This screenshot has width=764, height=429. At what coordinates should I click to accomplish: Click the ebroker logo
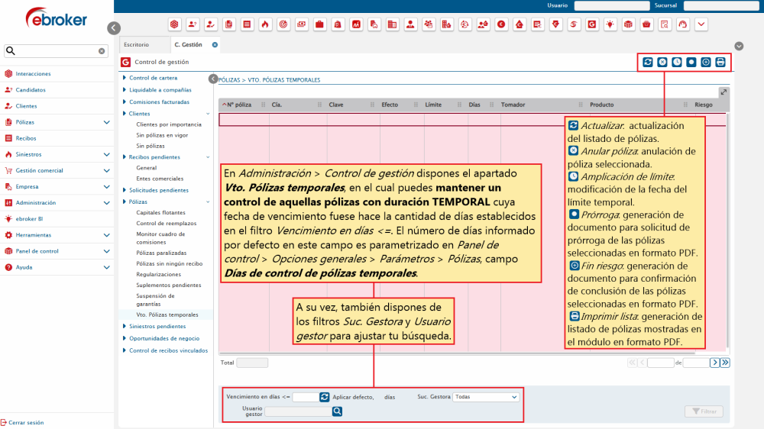point(57,18)
